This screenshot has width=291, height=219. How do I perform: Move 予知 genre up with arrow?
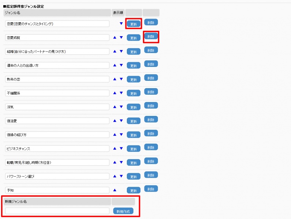[x=115, y=190]
